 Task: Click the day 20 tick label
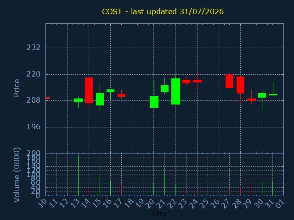(151, 203)
